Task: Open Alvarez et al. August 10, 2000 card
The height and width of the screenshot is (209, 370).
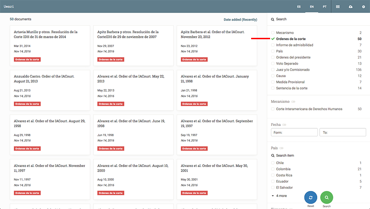Action: coord(133,179)
